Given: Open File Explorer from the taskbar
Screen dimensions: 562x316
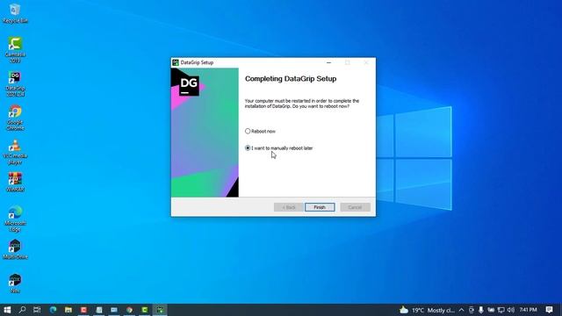Looking at the screenshot, I should pyautogui.click(x=68, y=310).
